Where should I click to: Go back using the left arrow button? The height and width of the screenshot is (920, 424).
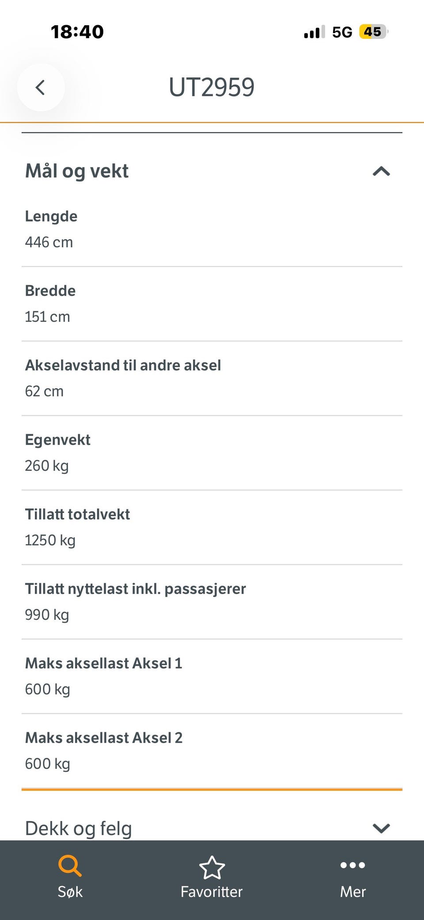(x=41, y=87)
